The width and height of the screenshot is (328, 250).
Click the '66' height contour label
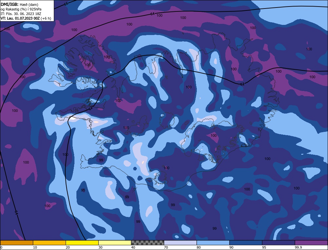[x=66, y=4]
